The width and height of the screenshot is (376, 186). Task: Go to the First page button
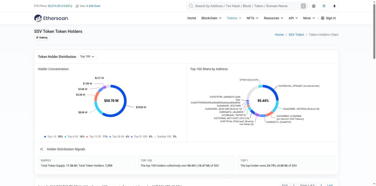(285, 185)
